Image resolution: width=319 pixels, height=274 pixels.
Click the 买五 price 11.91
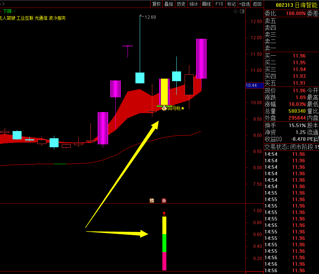click(x=299, y=83)
